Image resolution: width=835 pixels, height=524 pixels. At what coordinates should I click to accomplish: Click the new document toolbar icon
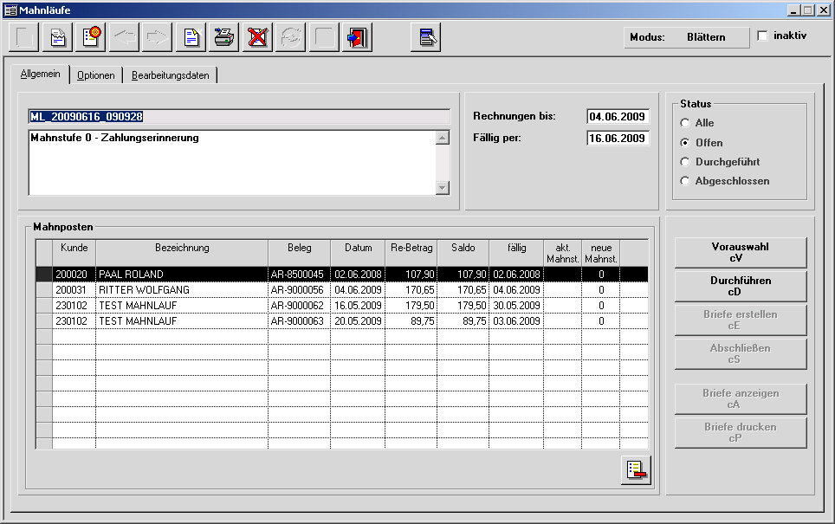191,38
